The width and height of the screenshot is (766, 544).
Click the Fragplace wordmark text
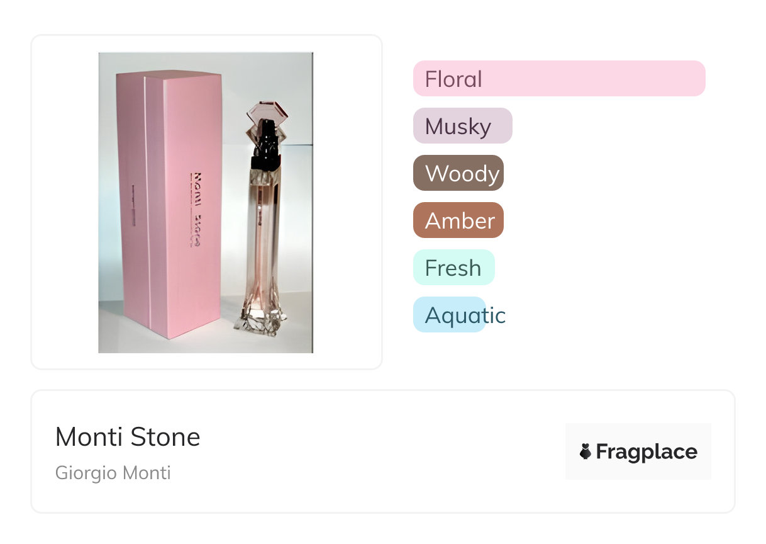[647, 452]
